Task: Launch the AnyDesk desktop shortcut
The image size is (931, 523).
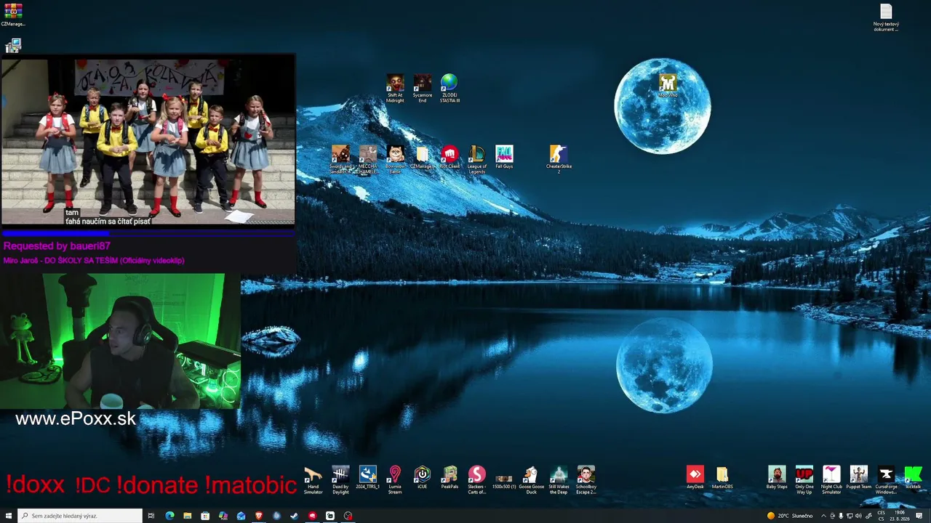Action: [x=695, y=478]
